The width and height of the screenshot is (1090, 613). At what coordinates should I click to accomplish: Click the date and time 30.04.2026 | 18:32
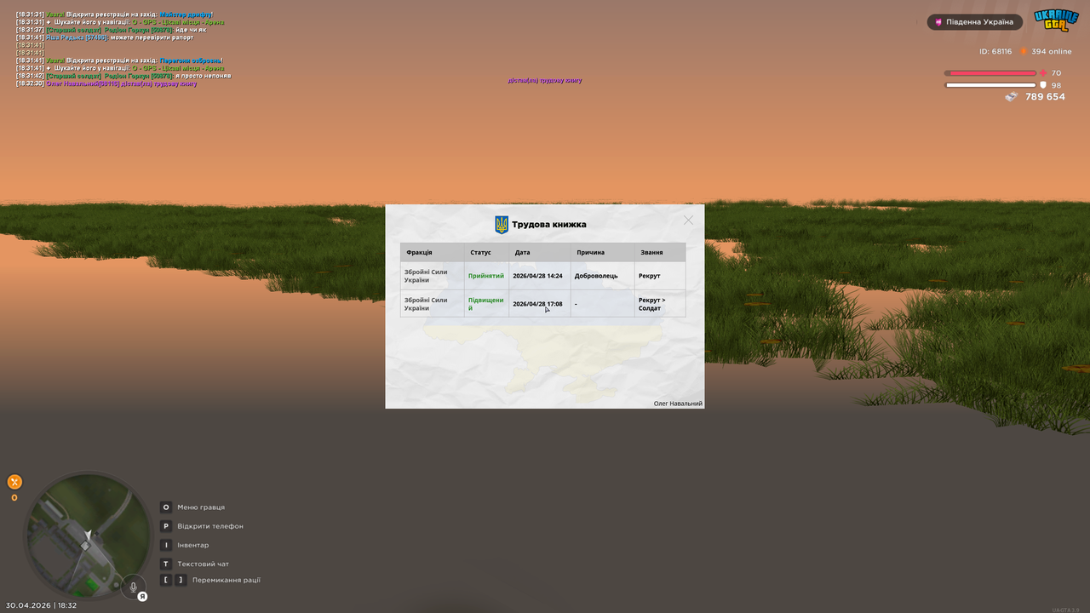[x=41, y=605]
